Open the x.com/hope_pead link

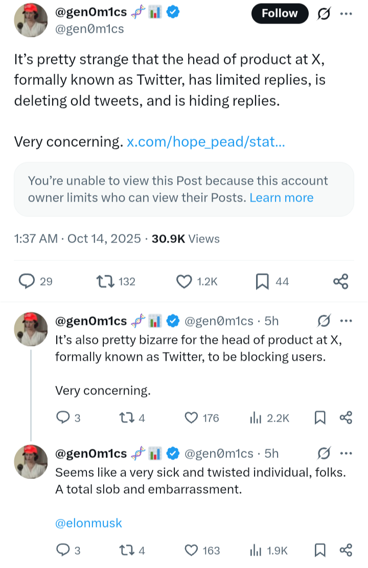coord(205,142)
